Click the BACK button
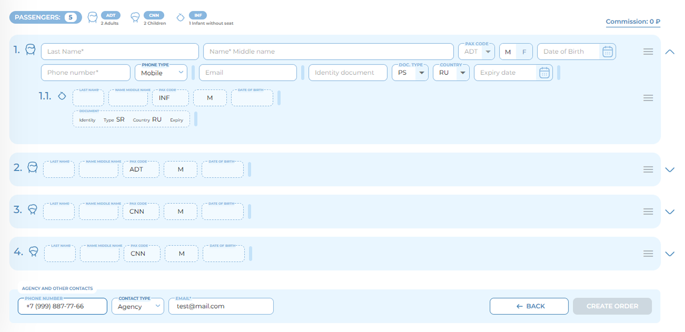The width and height of the screenshot is (685, 332). point(529,306)
